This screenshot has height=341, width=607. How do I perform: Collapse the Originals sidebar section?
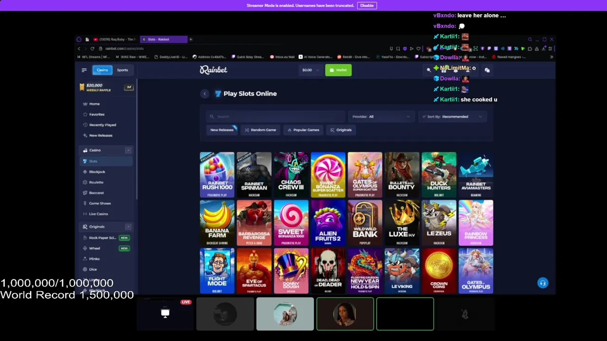tap(128, 227)
